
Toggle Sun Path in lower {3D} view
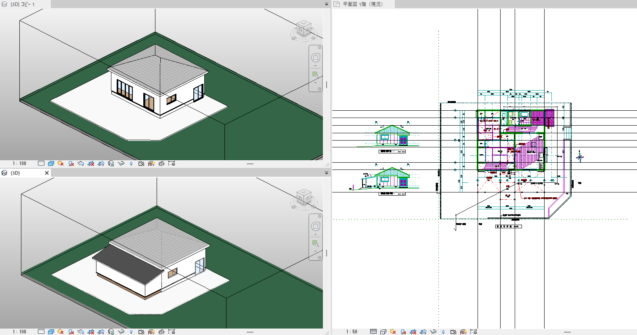pos(61,332)
